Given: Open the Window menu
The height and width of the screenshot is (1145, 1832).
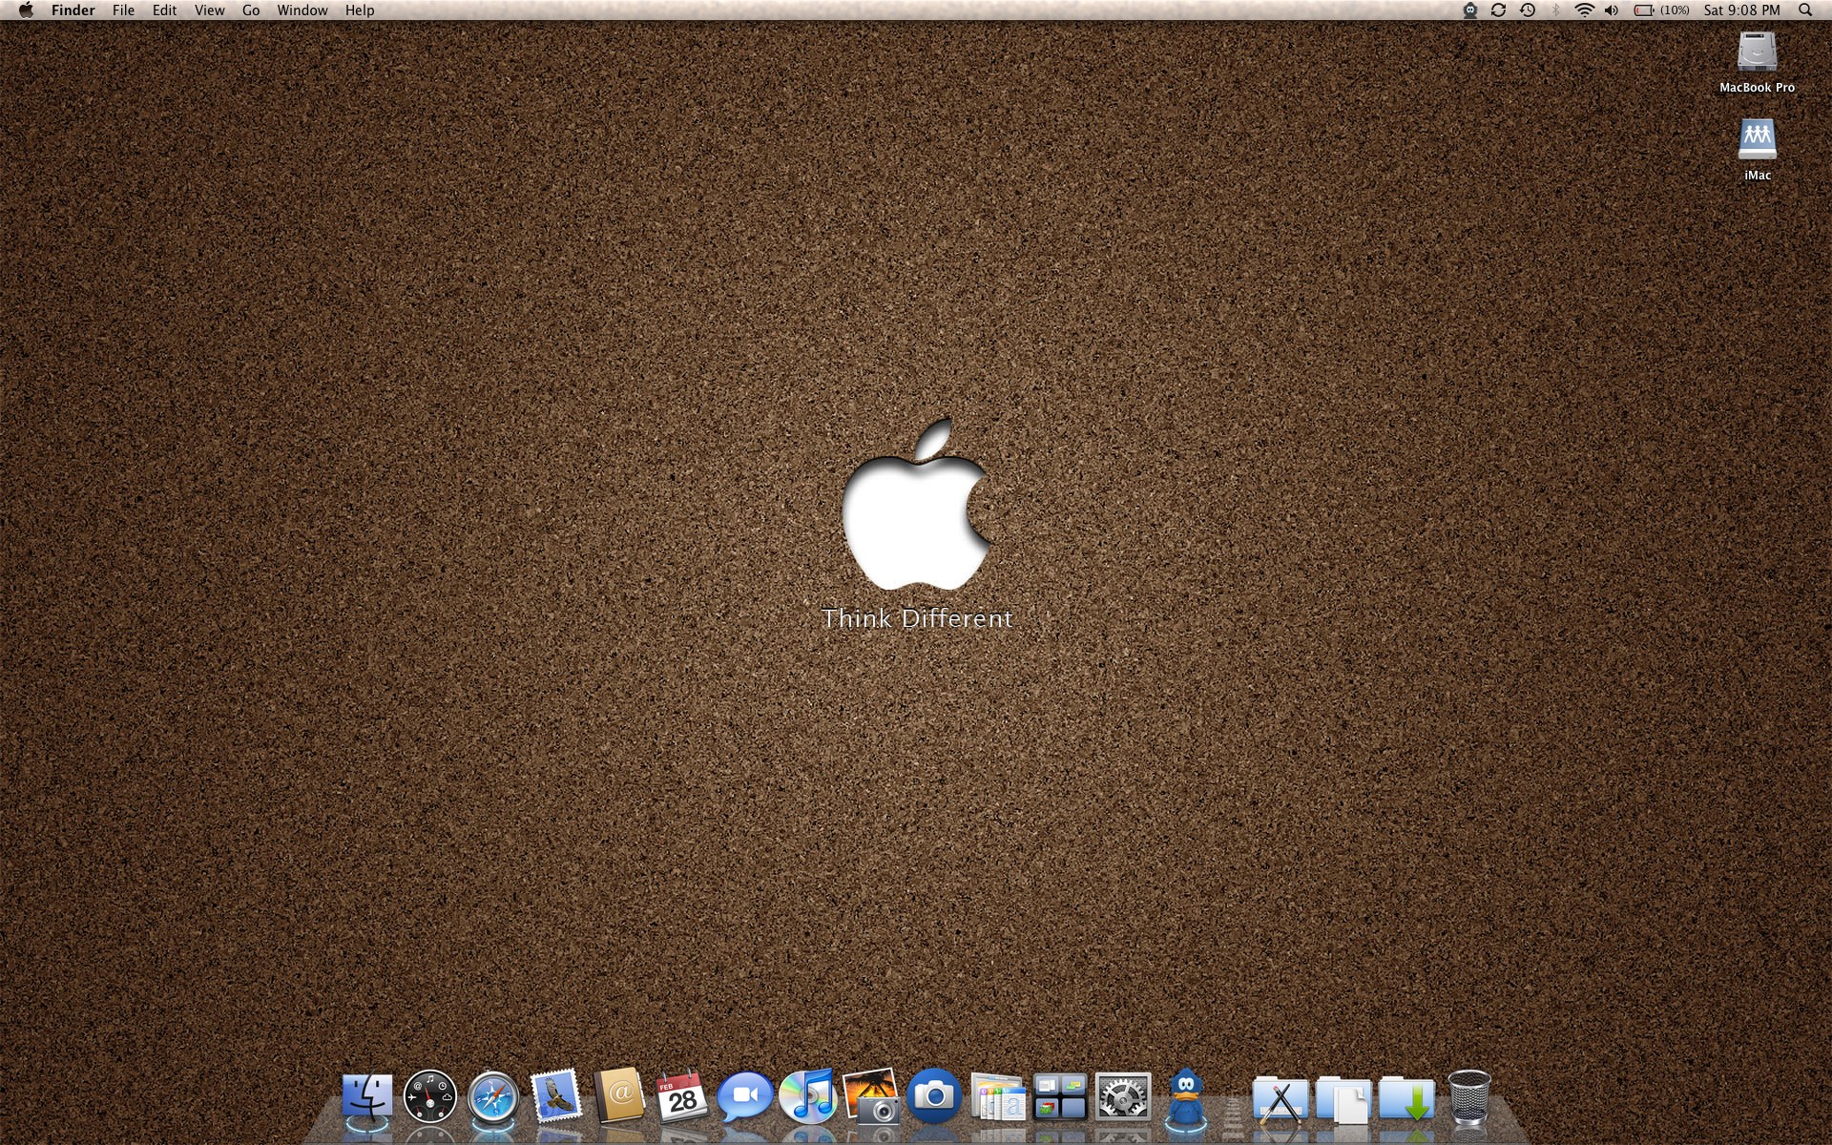Looking at the screenshot, I should tap(302, 10).
